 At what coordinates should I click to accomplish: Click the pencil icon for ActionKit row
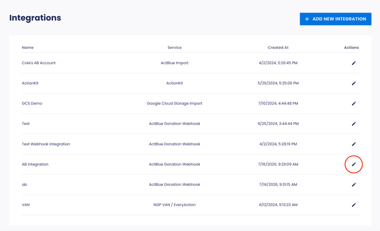click(x=354, y=83)
